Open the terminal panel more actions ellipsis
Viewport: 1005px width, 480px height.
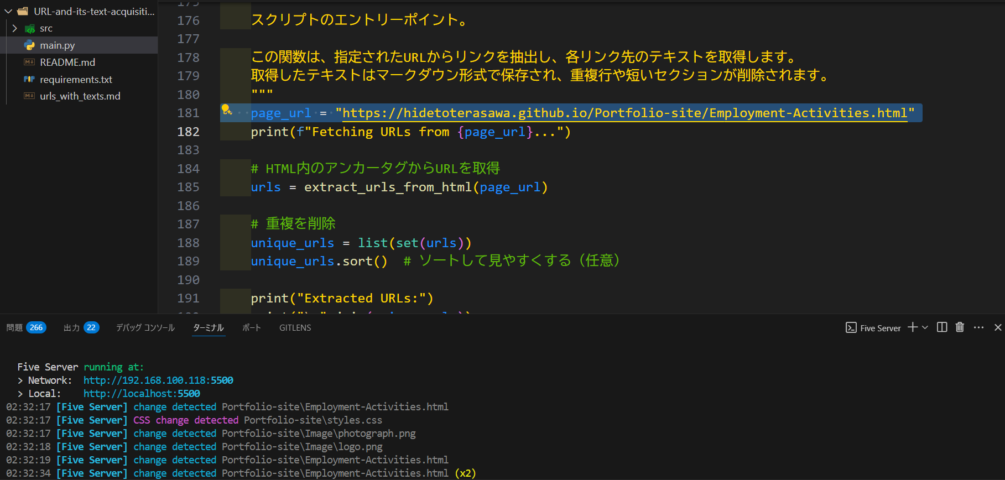[978, 327]
